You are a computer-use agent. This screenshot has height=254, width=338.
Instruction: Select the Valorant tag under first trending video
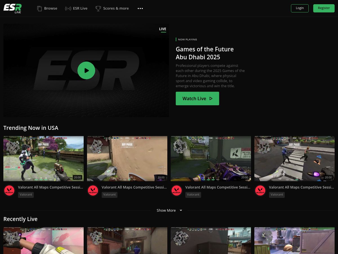pyautogui.click(x=26, y=194)
